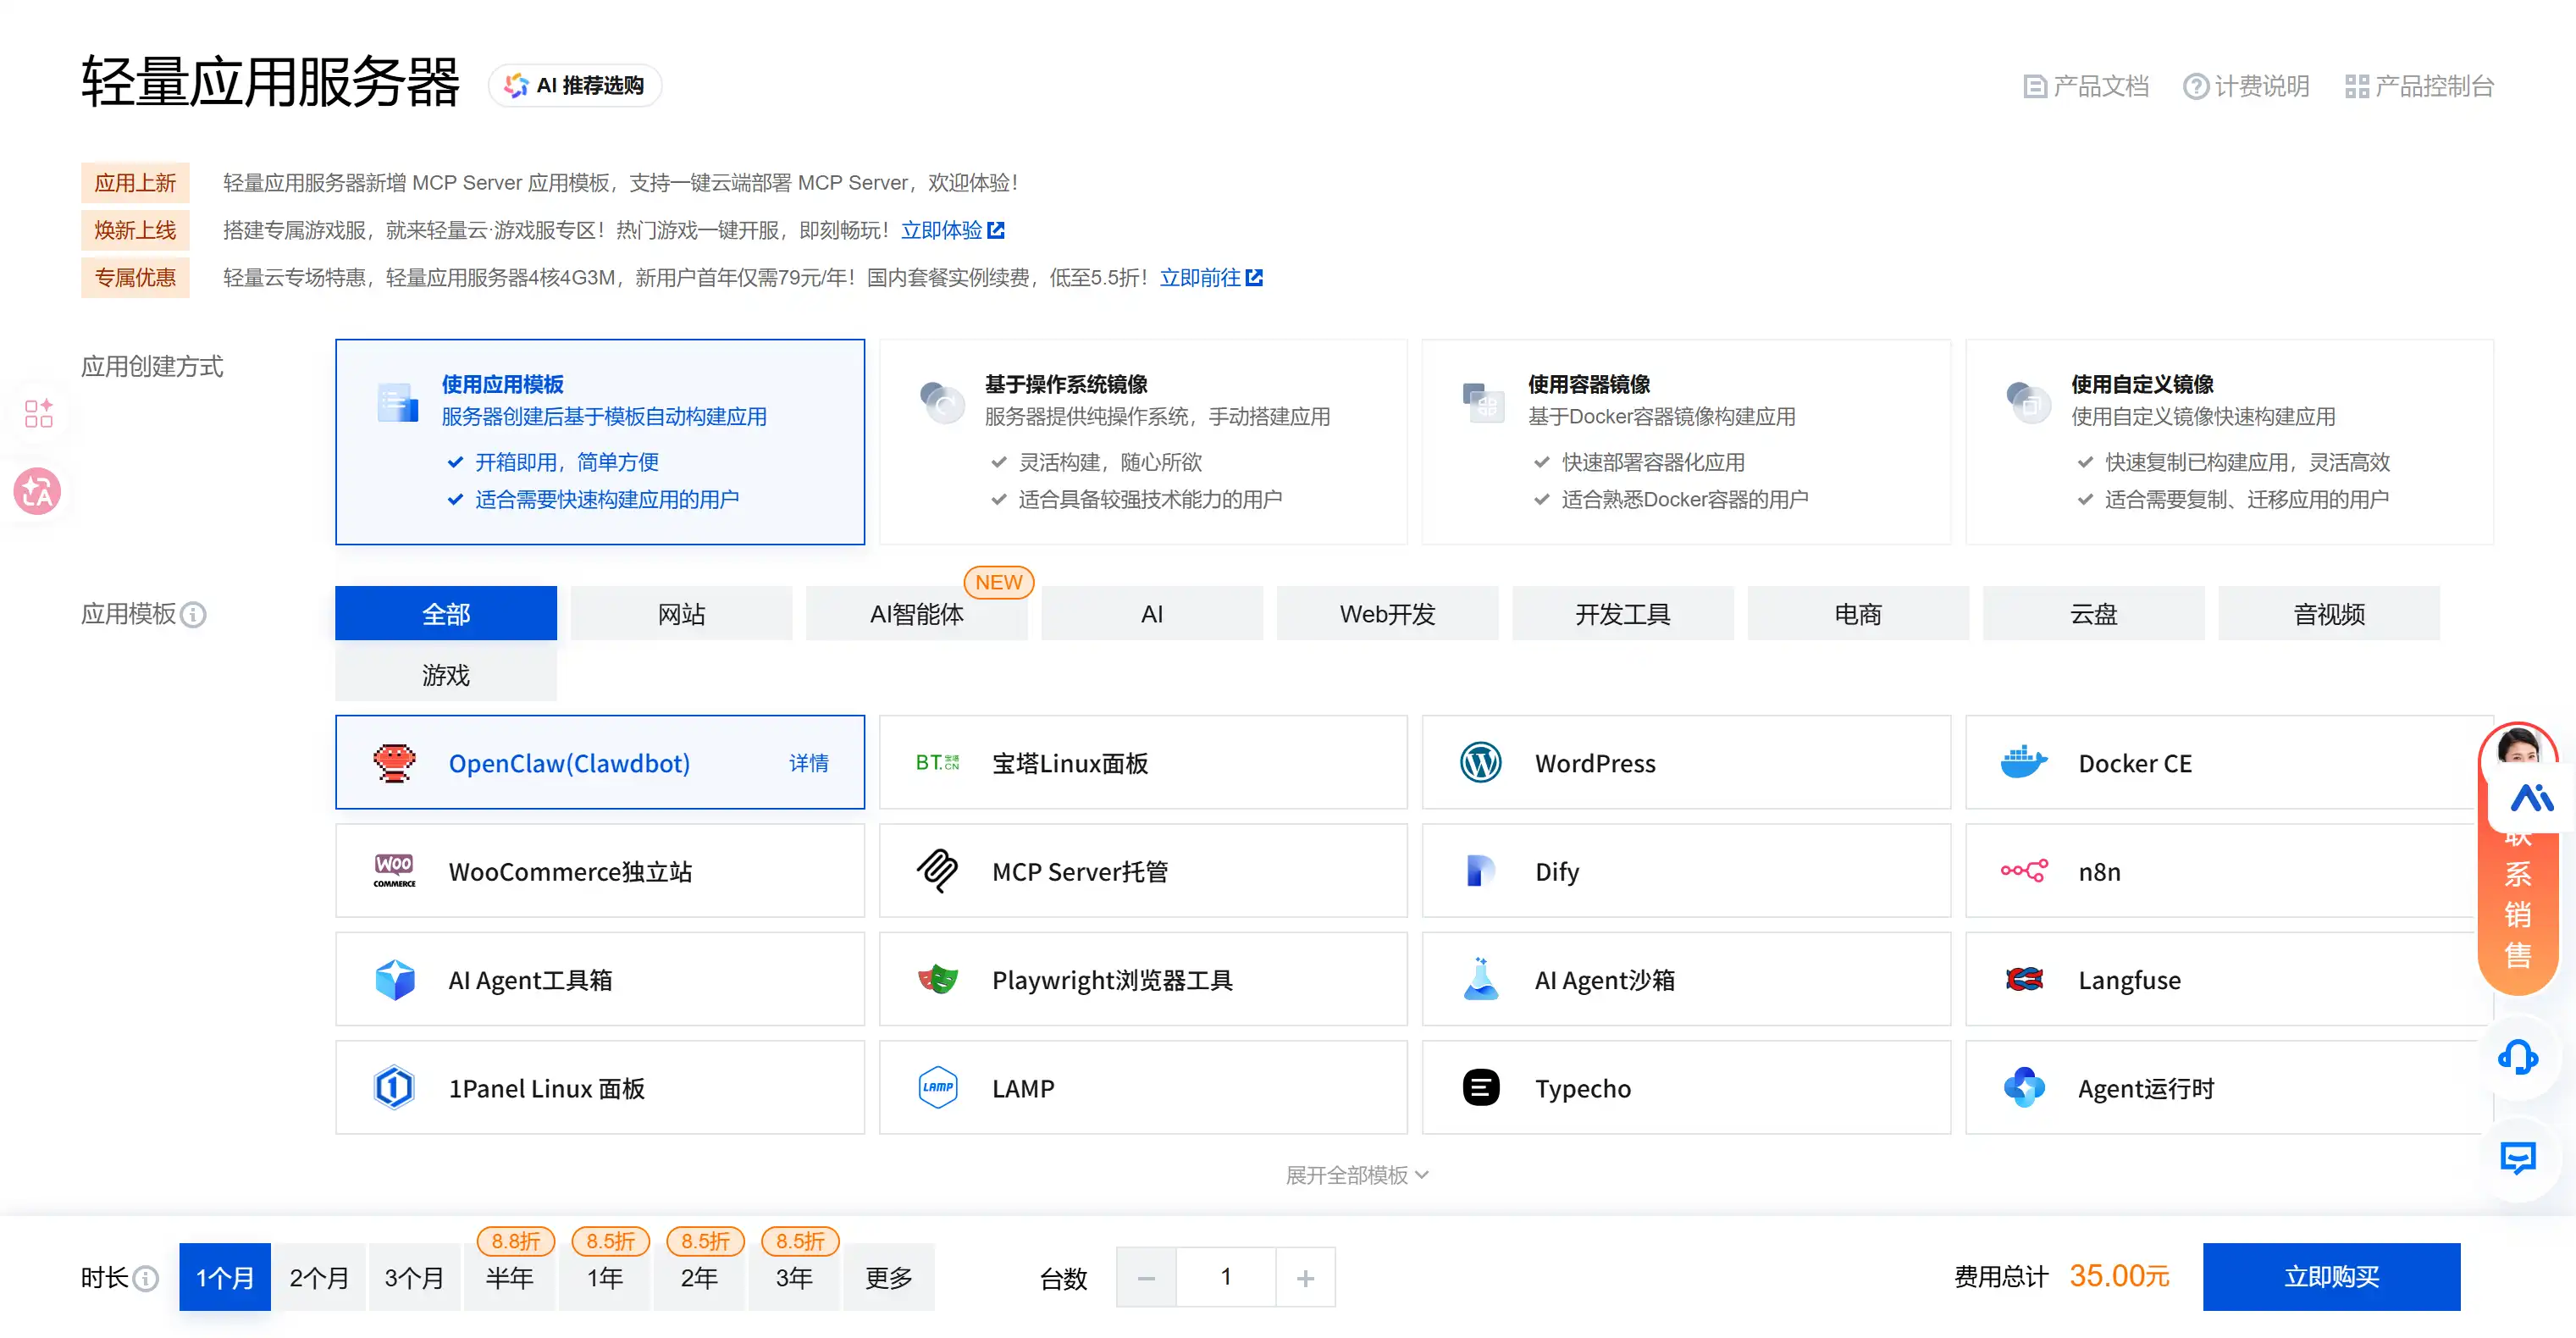The height and width of the screenshot is (1338, 2576).
Task: Expand 展开全部模板 to show more templates
Action: pos(1357,1175)
